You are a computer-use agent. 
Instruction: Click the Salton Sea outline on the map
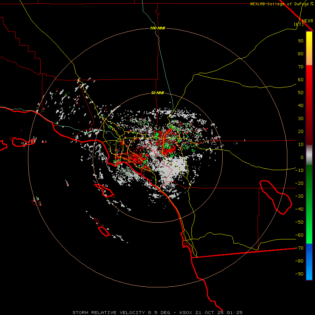(x=276, y=197)
